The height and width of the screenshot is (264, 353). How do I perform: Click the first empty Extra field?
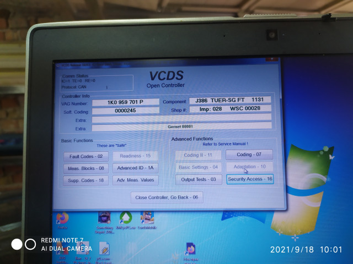pyautogui.click(x=181, y=118)
